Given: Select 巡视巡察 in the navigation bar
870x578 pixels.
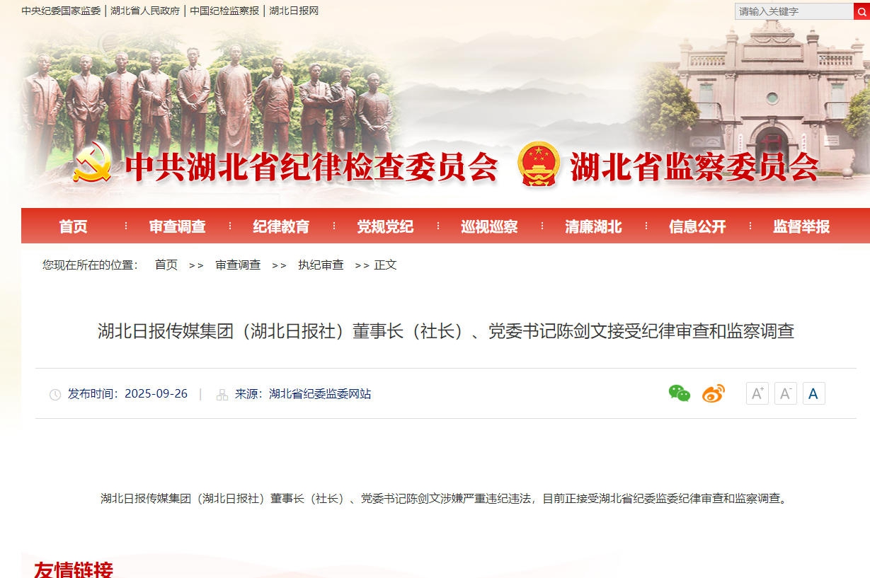Looking at the screenshot, I should coord(490,226).
